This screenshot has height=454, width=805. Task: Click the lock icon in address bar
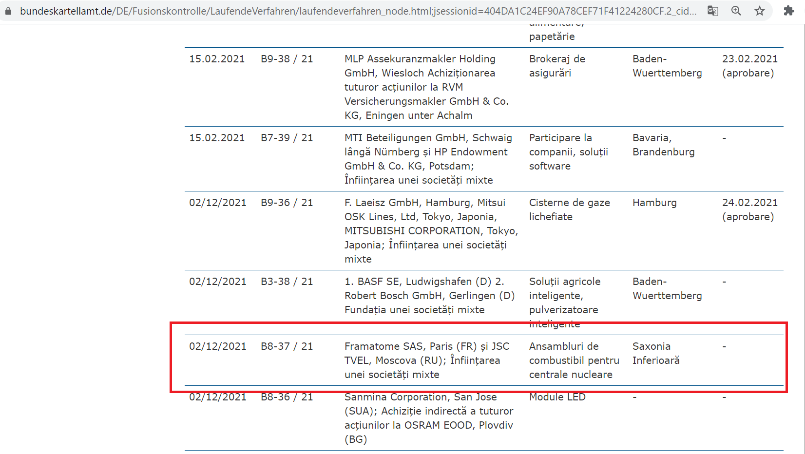point(8,10)
